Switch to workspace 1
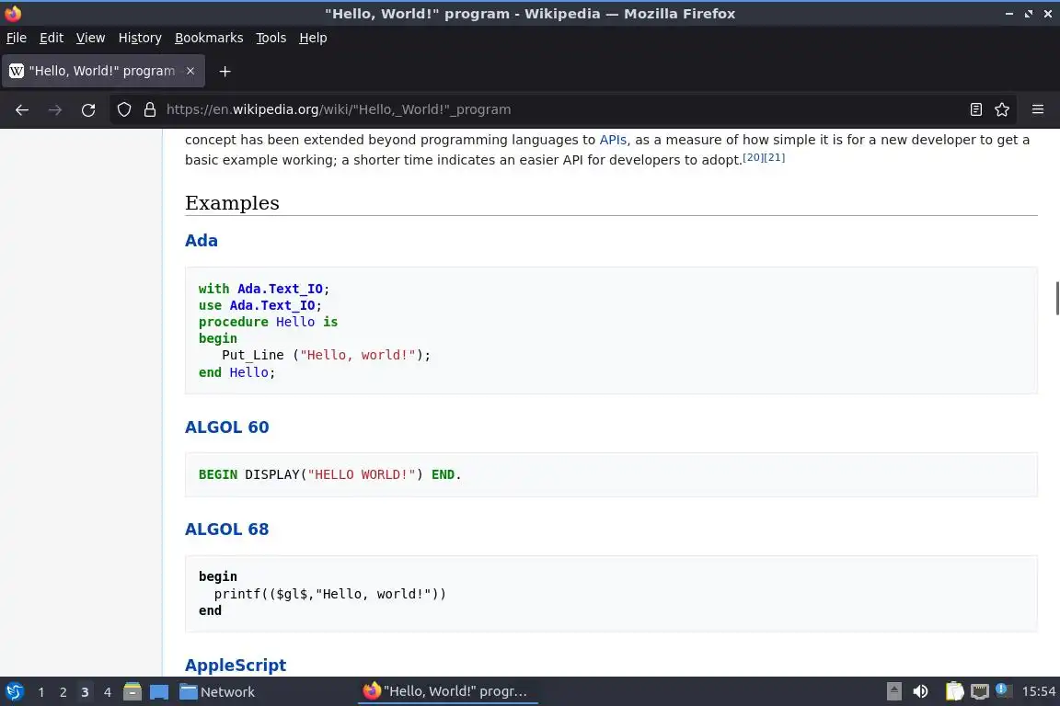The width and height of the screenshot is (1060, 706). (x=41, y=692)
